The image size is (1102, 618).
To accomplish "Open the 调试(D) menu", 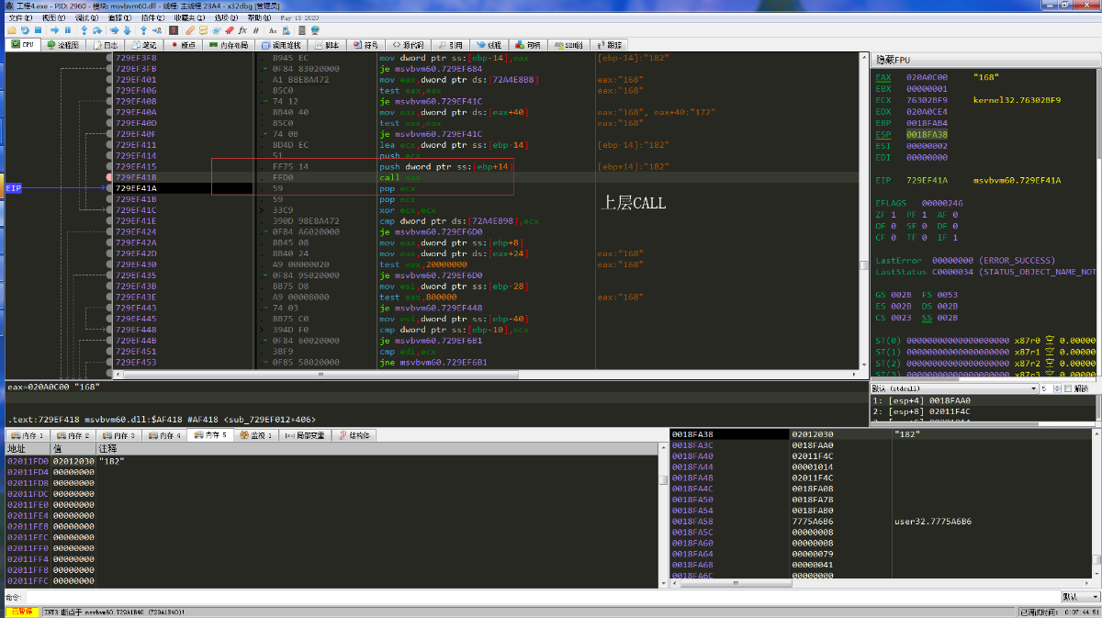I will pyautogui.click(x=86, y=17).
